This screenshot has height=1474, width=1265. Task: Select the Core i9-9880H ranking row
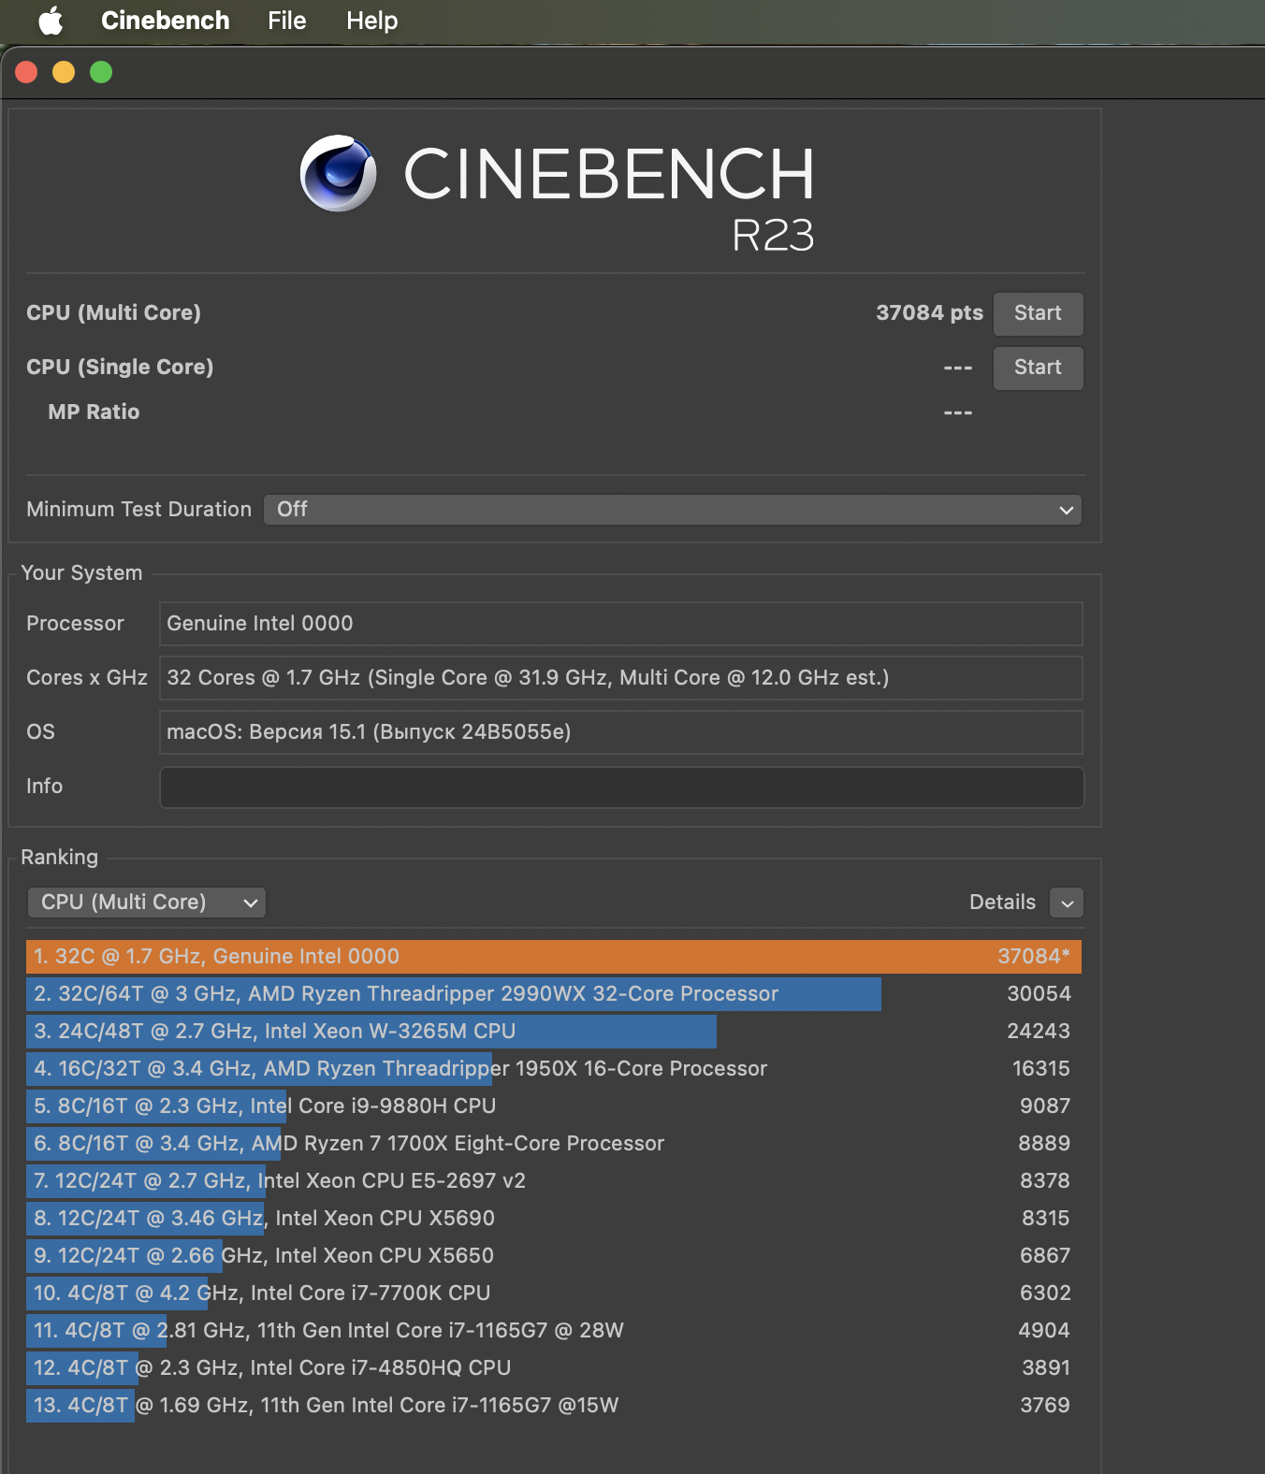click(x=553, y=1106)
